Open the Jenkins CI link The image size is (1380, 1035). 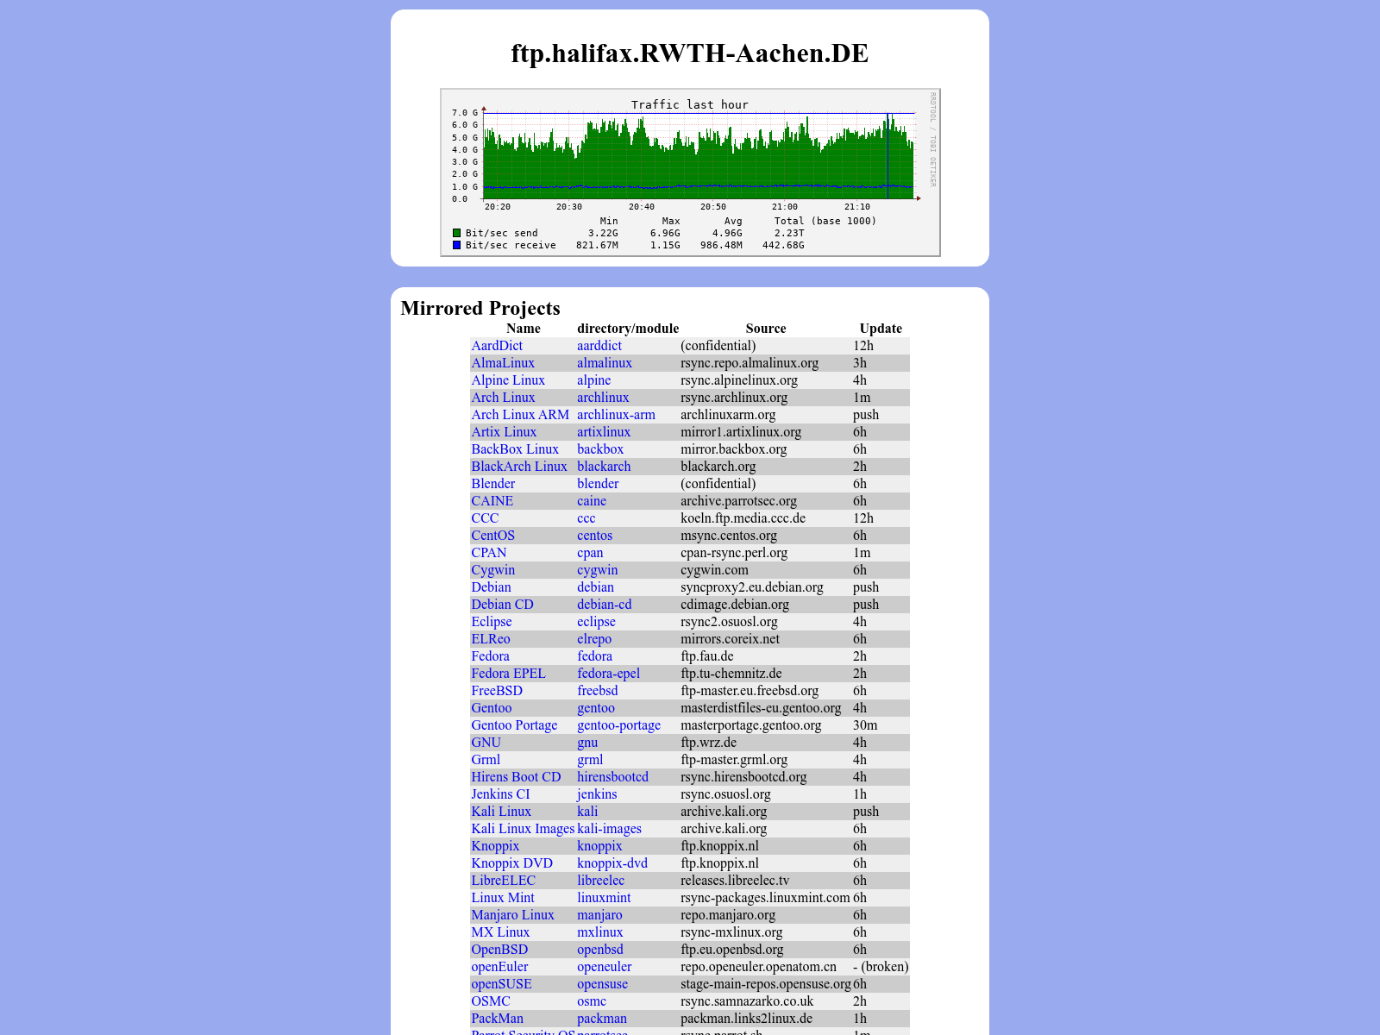pos(500,794)
